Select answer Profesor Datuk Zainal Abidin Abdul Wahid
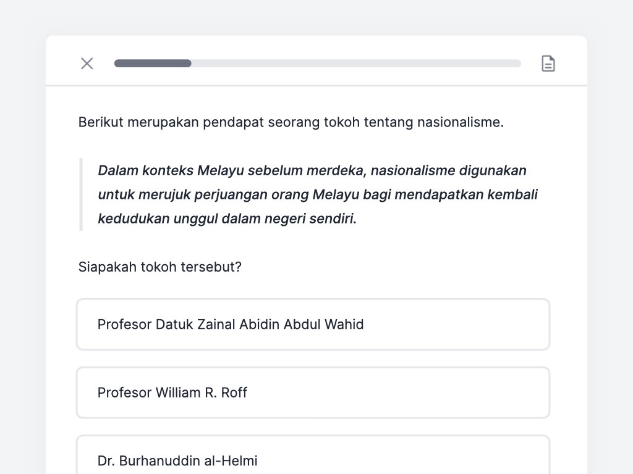Image resolution: width=633 pixels, height=474 pixels. [x=313, y=324]
